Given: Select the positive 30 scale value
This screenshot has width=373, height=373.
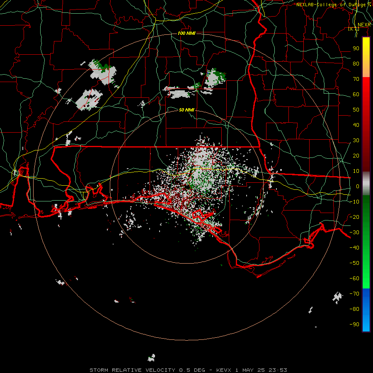Looking at the screenshot, I should click(356, 140).
